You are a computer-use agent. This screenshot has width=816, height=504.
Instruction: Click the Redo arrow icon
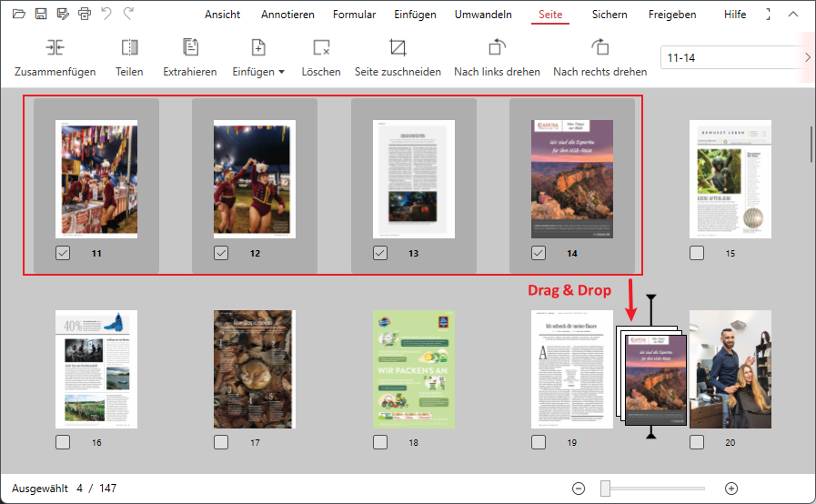tap(128, 14)
